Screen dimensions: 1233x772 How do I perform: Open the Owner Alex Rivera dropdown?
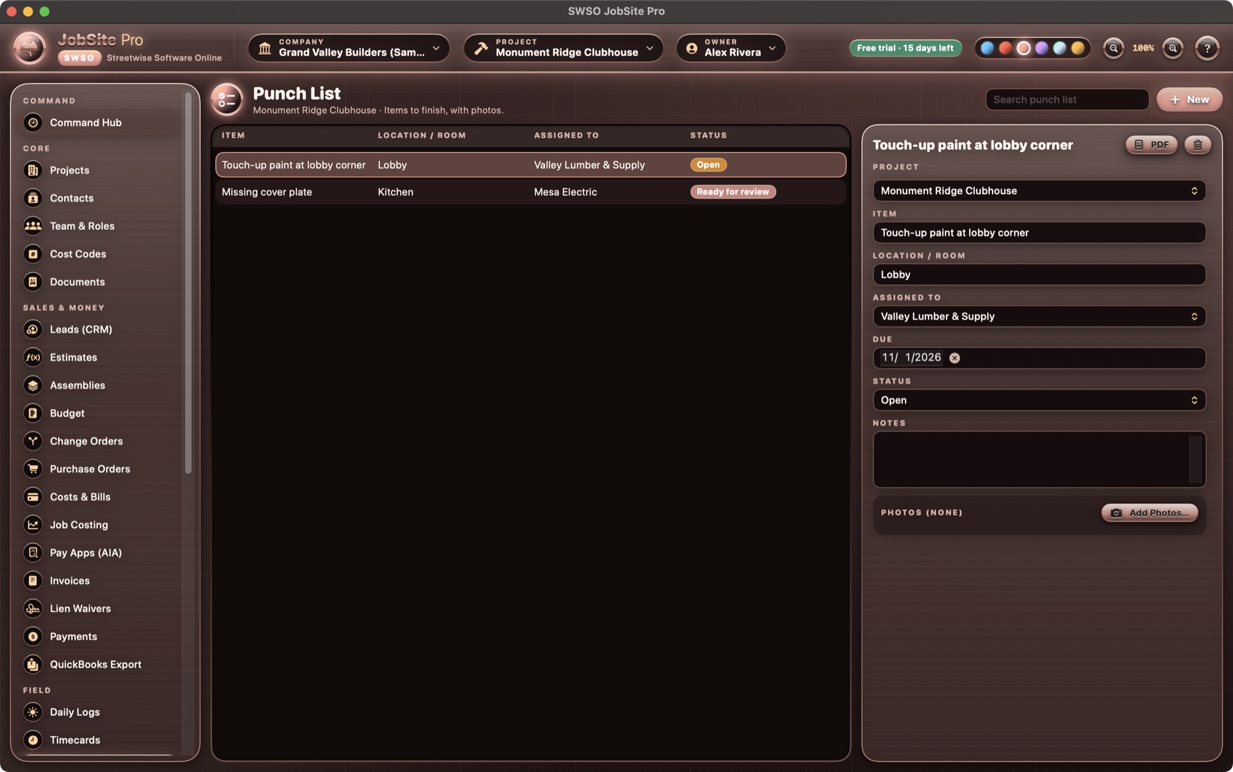pyautogui.click(x=731, y=48)
